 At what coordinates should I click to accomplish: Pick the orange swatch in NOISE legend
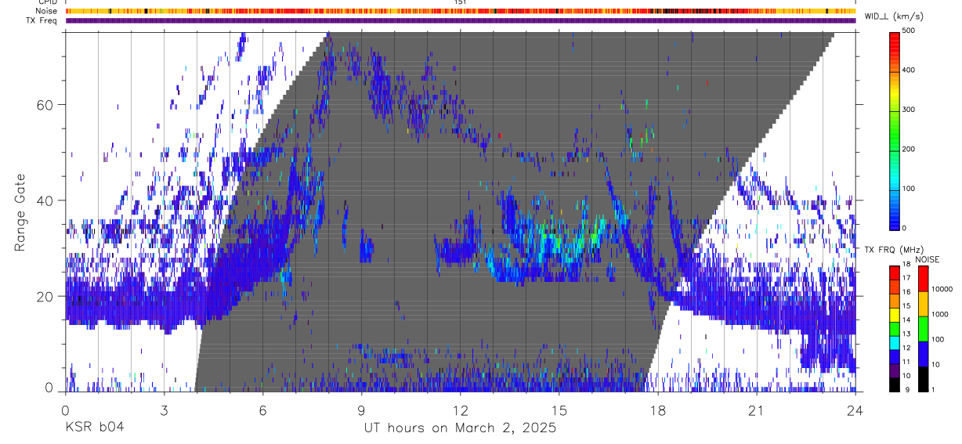click(x=924, y=303)
